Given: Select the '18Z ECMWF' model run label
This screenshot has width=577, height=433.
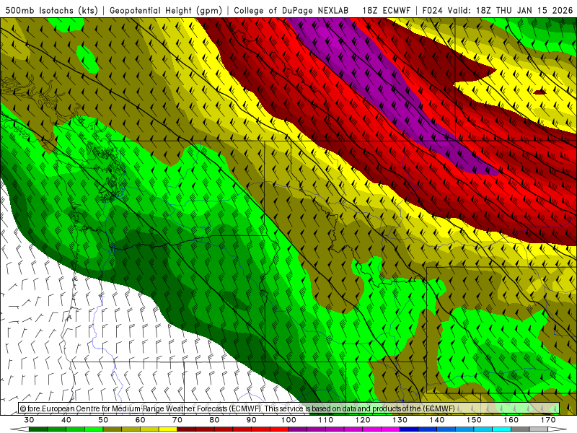Looking at the screenshot, I should [386, 10].
